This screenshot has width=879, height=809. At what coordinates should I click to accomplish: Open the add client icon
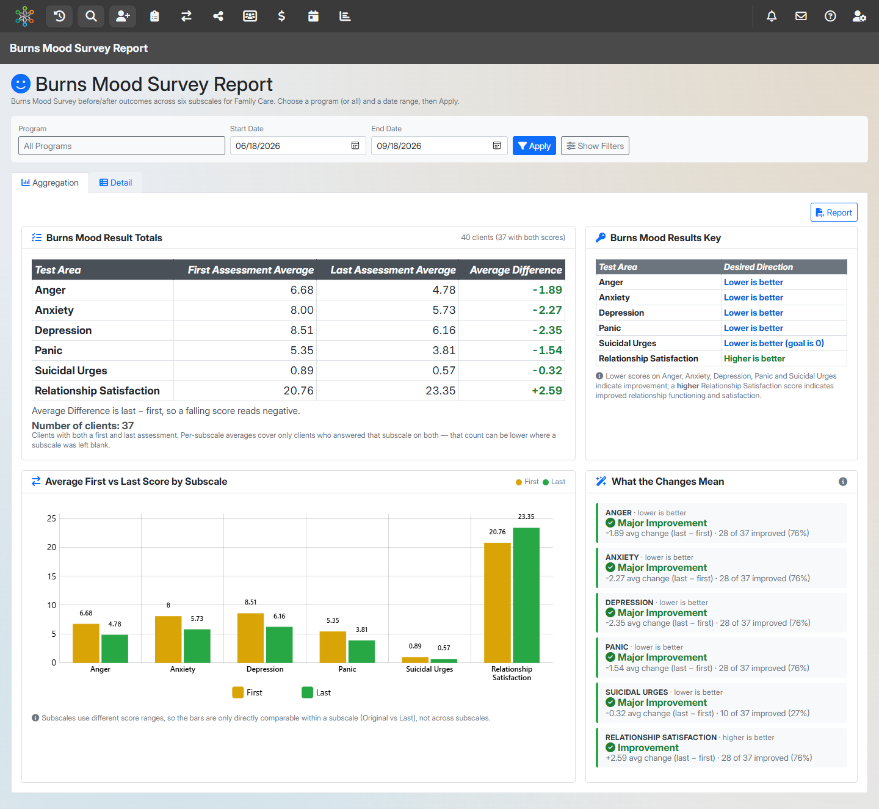[123, 16]
